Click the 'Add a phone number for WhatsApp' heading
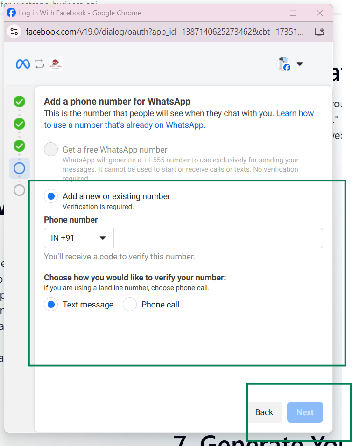The width and height of the screenshot is (352, 446). click(117, 101)
